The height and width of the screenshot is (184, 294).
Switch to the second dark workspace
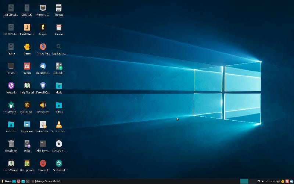click(252, 181)
